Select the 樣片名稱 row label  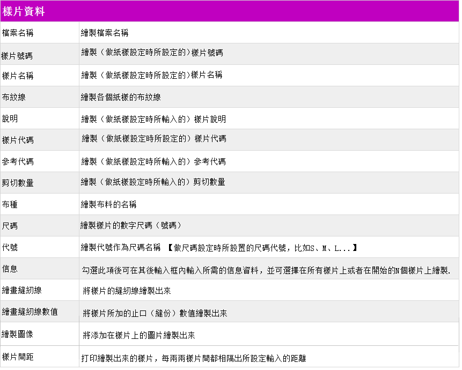[x=18, y=76]
